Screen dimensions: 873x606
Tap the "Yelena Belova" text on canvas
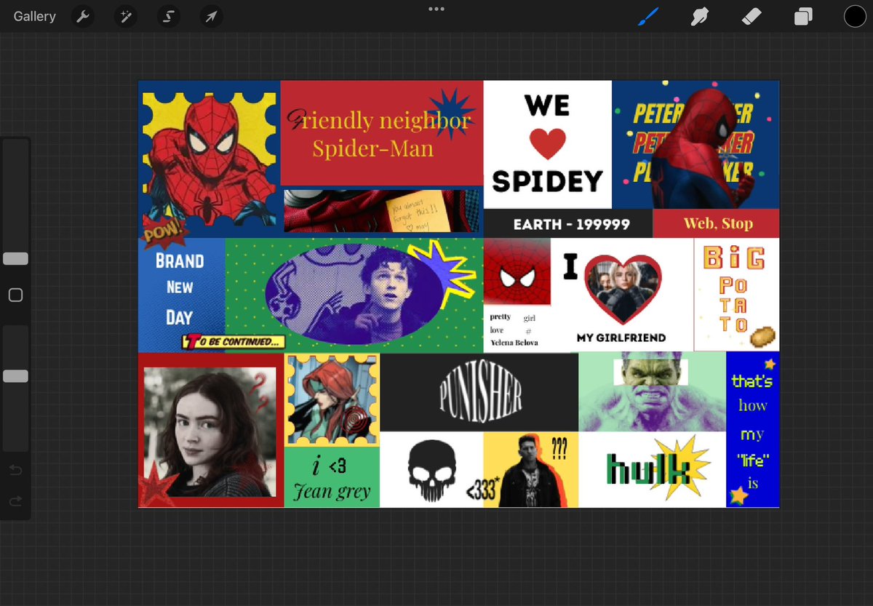click(x=514, y=342)
